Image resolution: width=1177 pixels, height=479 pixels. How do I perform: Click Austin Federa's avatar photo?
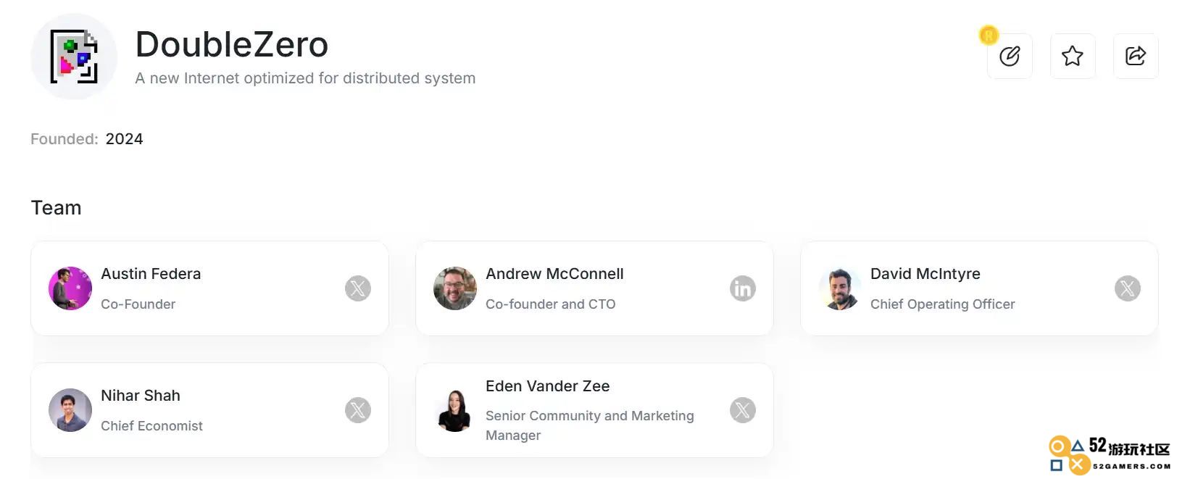[x=70, y=288]
